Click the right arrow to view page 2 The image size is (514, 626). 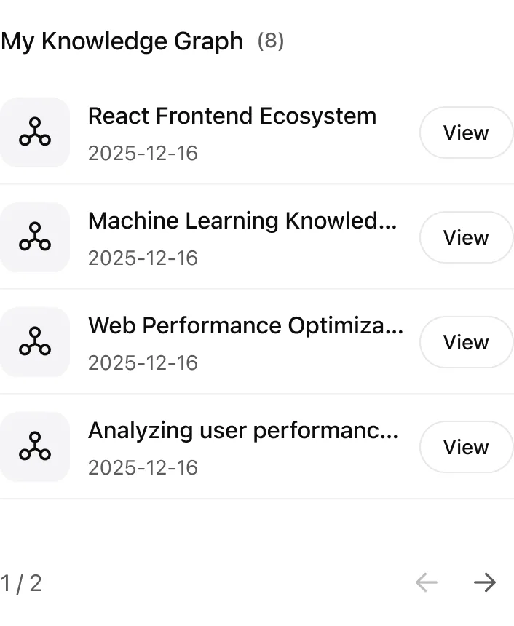tap(486, 582)
